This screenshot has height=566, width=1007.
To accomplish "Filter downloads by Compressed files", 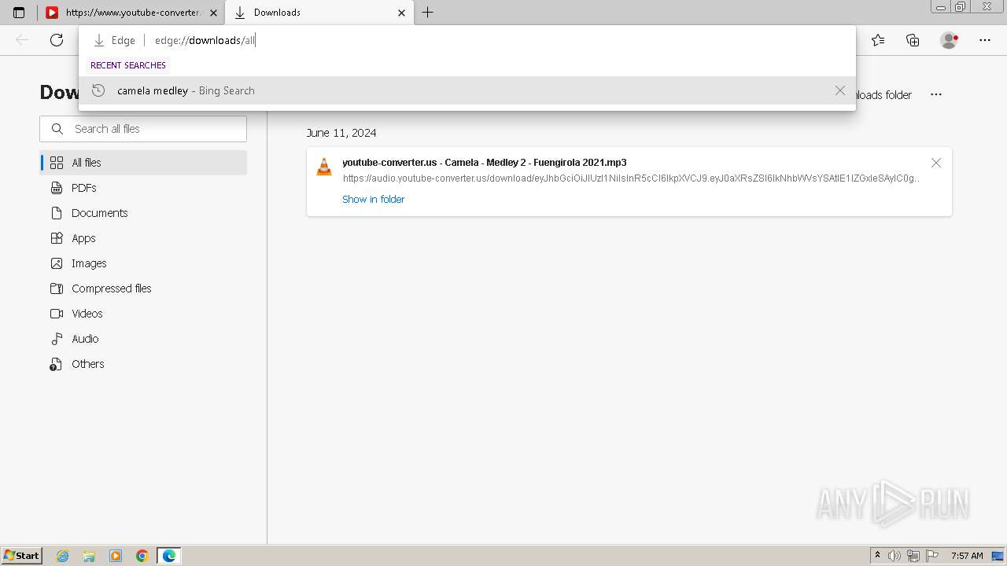I will click(x=144, y=289).
